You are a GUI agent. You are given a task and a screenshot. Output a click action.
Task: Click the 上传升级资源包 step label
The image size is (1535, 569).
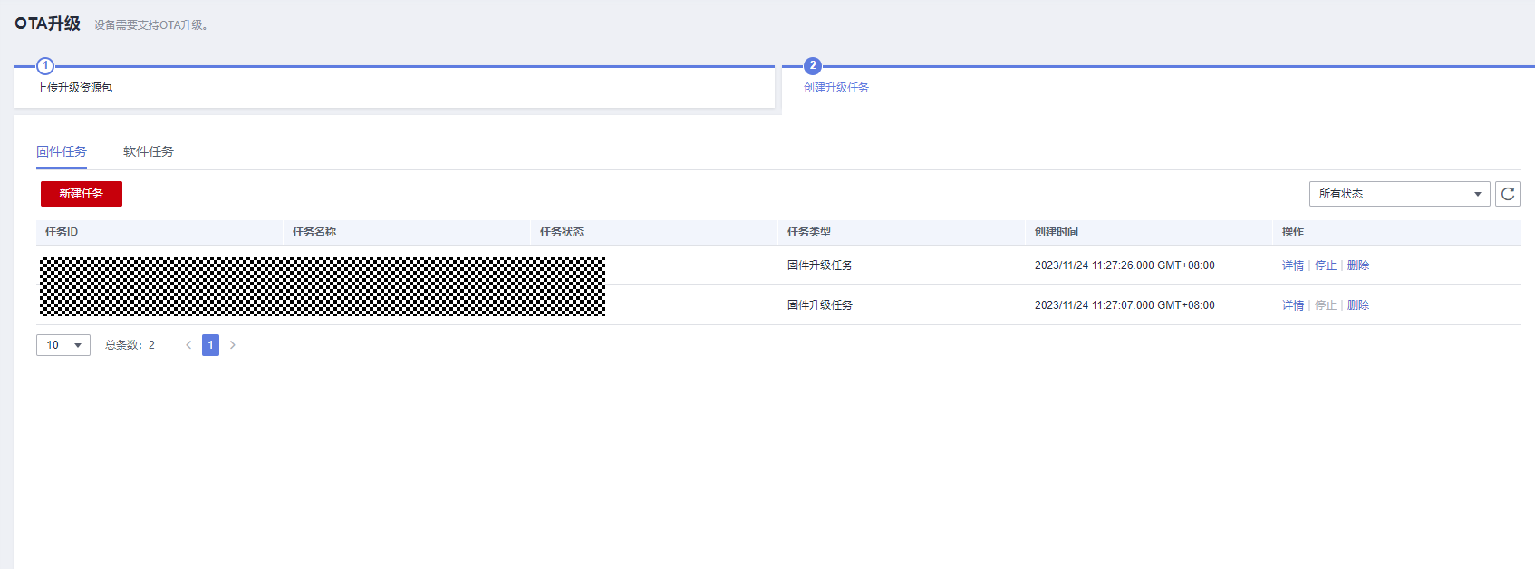point(74,88)
